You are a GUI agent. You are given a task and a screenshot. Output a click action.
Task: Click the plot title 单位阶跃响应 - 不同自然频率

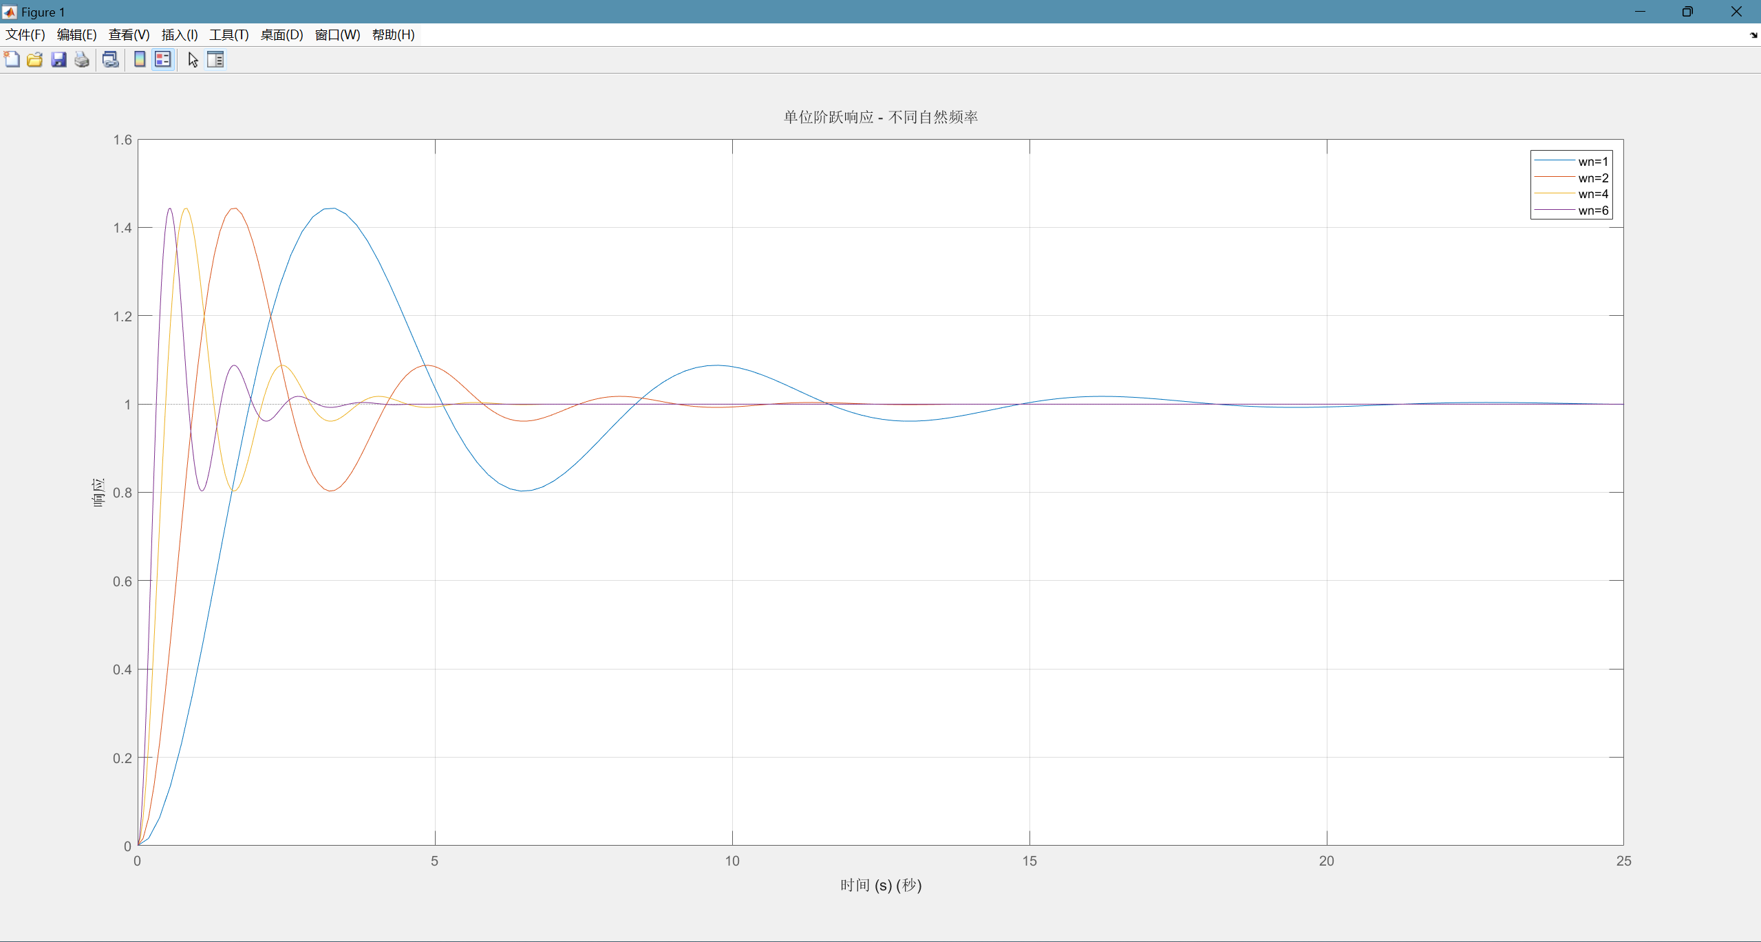click(x=880, y=117)
